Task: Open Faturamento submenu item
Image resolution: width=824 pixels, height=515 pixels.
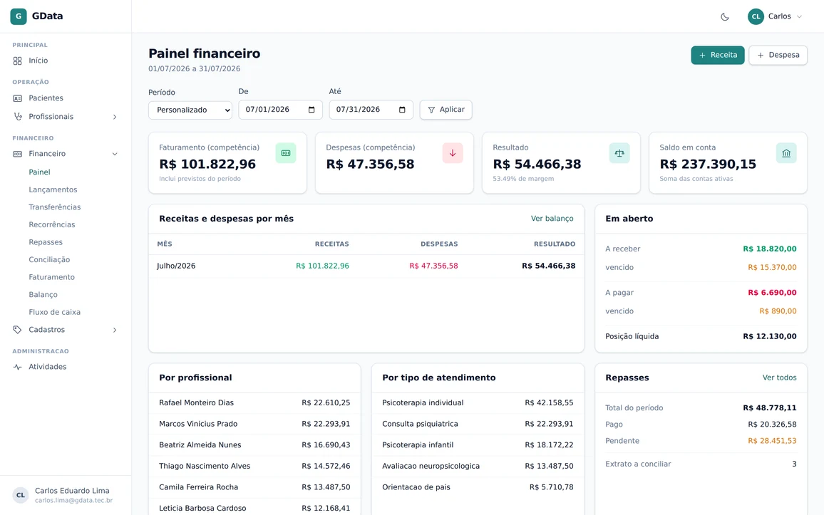Action: tap(51, 277)
